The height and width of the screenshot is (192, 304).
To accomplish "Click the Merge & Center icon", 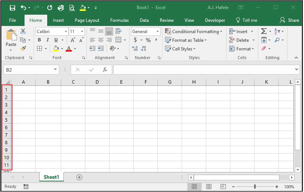I will pyautogui.click(x=118, y=40).
